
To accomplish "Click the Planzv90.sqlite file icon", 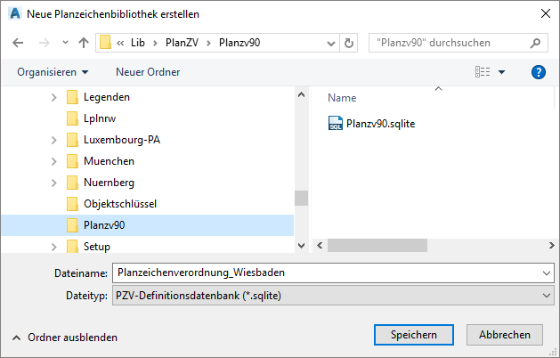I will [x=336, y=124].
